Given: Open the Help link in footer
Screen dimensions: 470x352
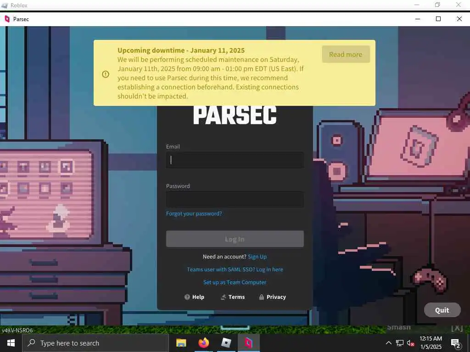Looking at the screenshot, I should [x=194, y=297].
